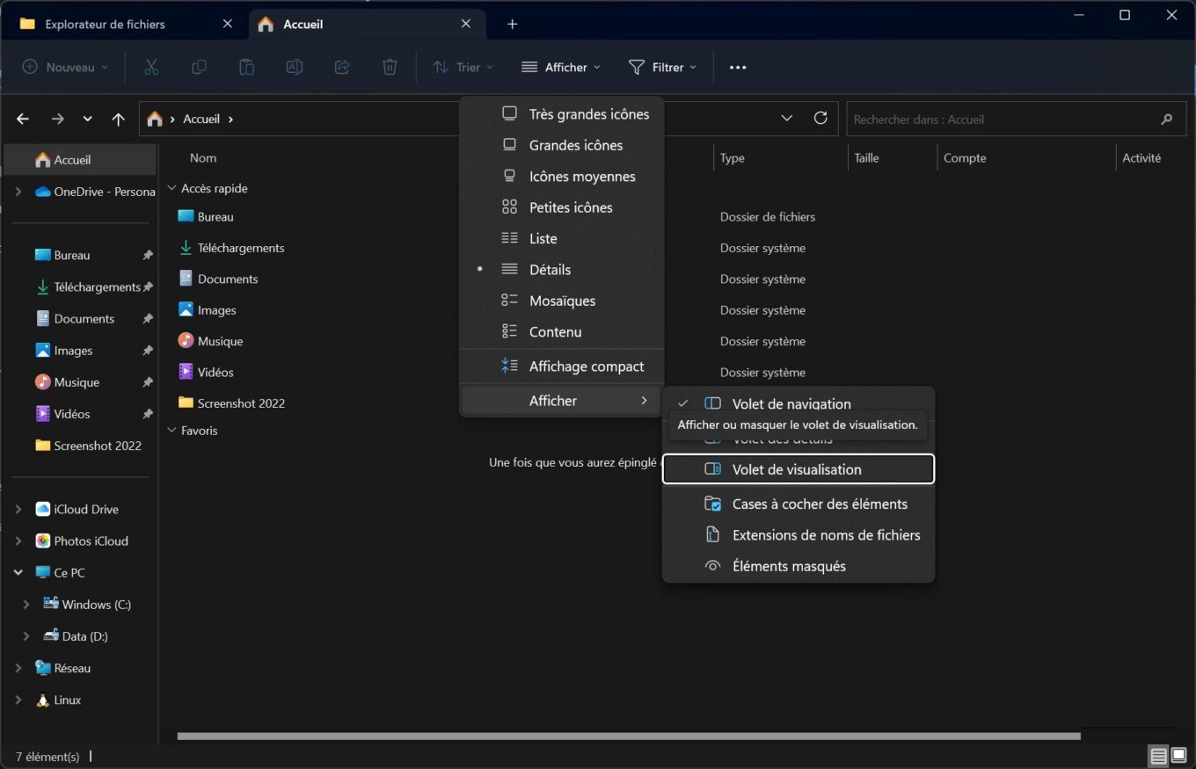Refresh the Accueil folder view

pyautogui.click(x=820, y=118)
